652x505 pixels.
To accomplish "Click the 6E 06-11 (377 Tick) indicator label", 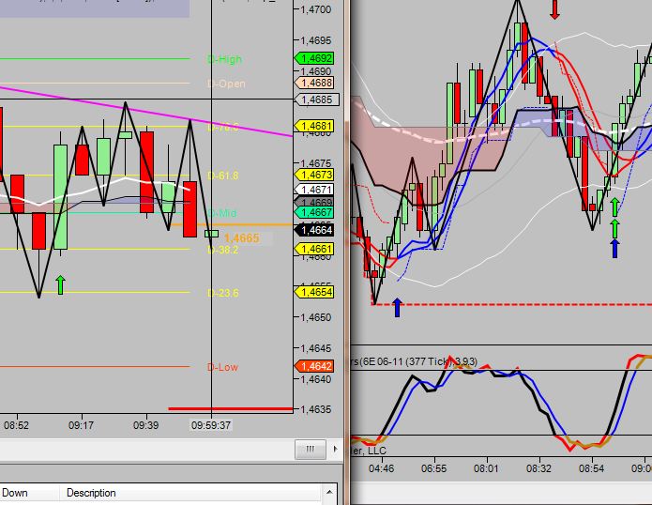I will (414, 361).
